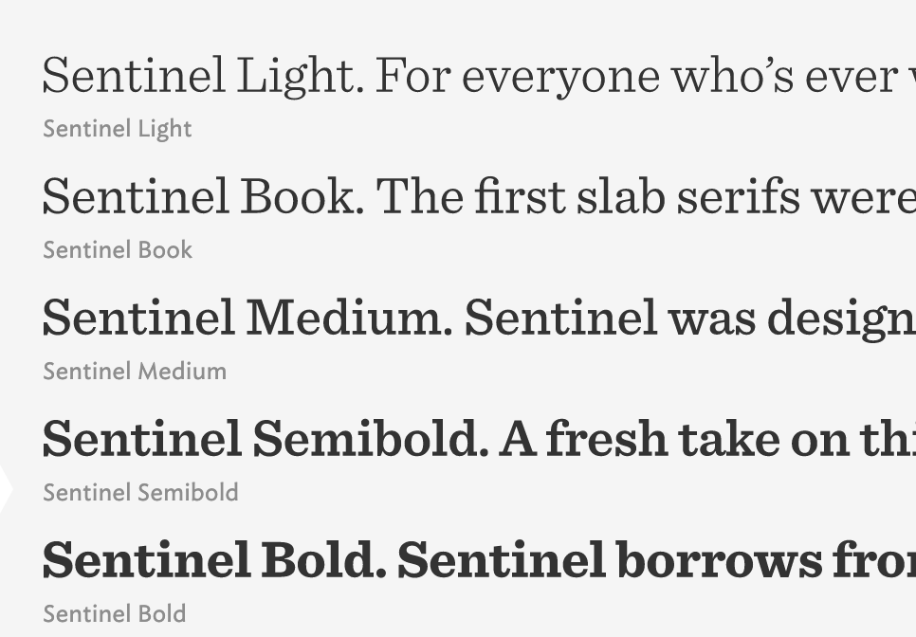Image resolution: width=916 pixels, height=637 pixels.
Task: Choose the large 'Sentinel Bold.' sample heading
Action: coord(214,561)
